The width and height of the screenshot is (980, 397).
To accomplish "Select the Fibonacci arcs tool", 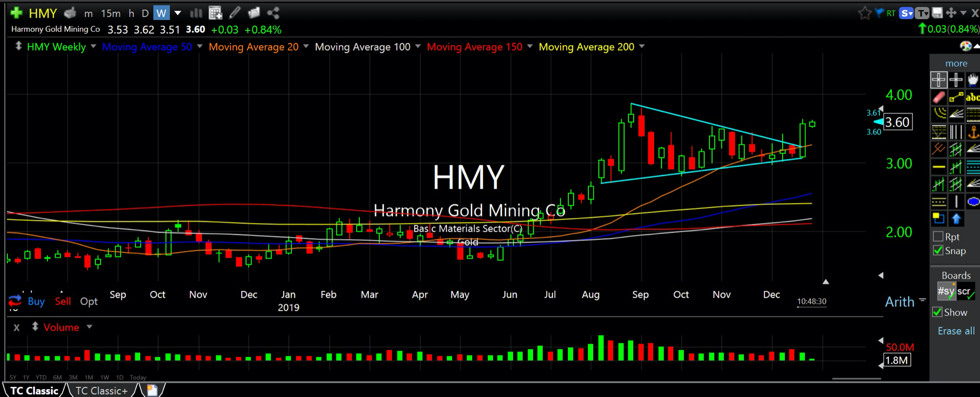I will pos(938,114).
